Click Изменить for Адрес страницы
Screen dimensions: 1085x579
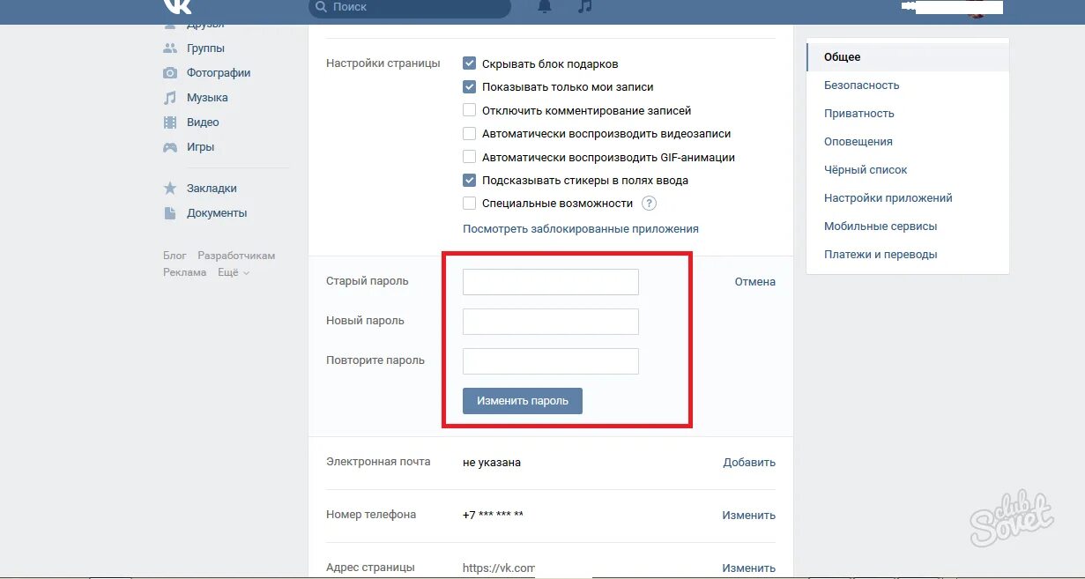(x=749, y=568)
